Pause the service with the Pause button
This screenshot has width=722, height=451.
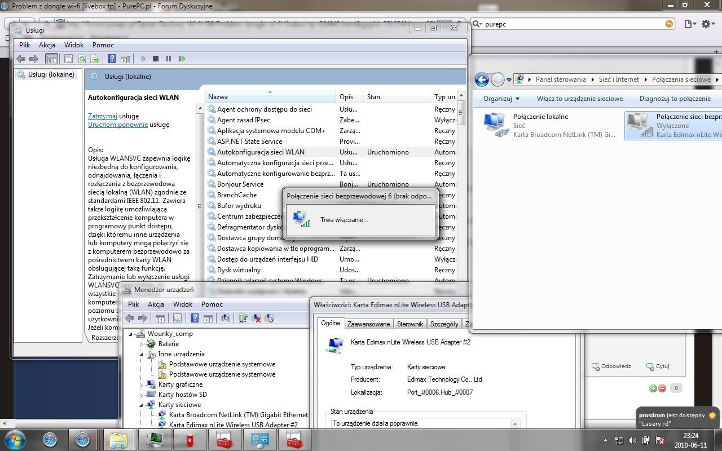(169, 59)
